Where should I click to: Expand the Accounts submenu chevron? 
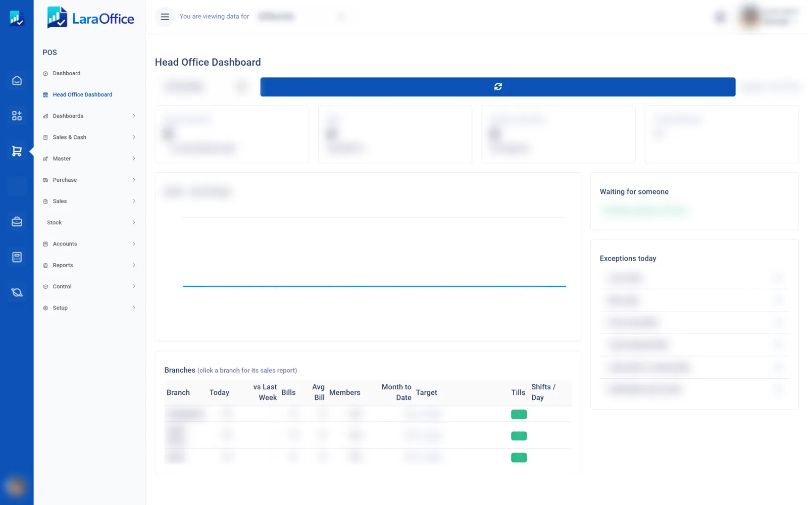pos(134,244)
